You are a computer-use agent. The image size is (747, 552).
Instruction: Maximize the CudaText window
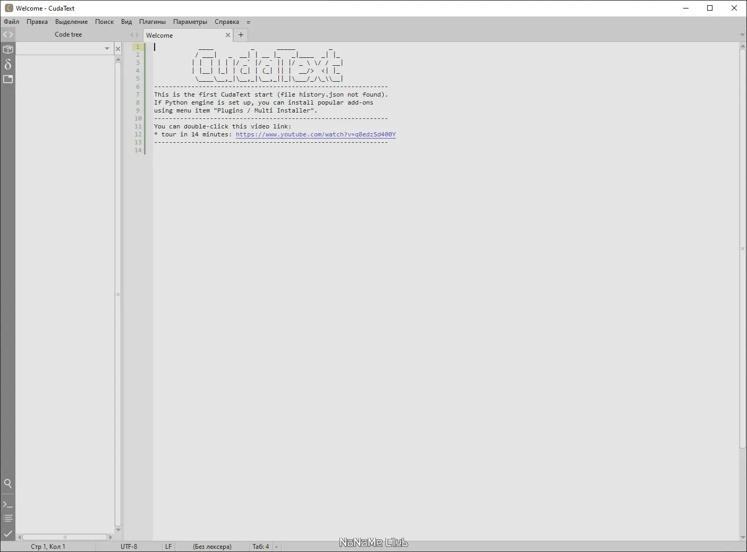710,8
